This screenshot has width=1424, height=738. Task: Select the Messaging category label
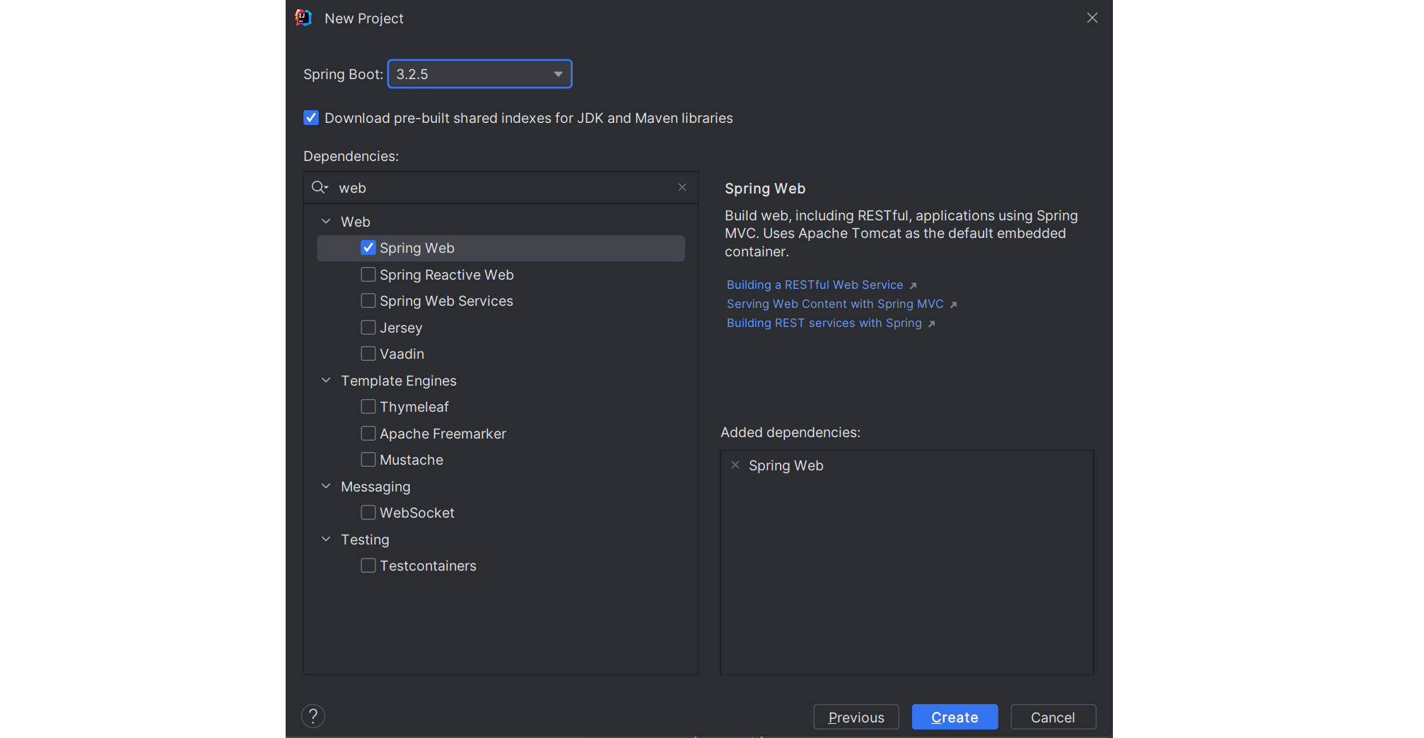[x=375, y=487]
